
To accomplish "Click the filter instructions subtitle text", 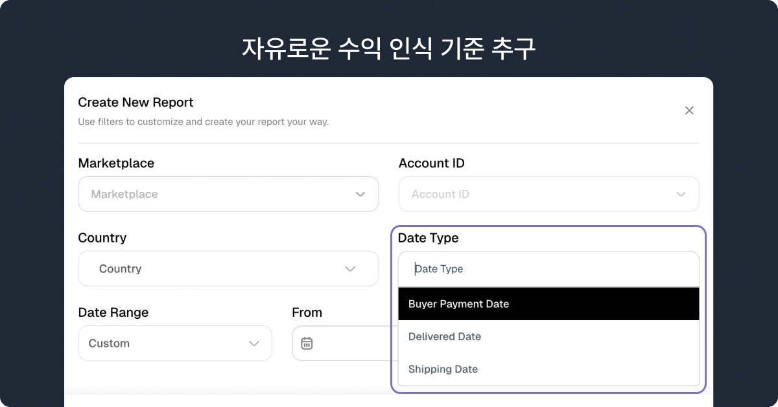I will 203,122.
